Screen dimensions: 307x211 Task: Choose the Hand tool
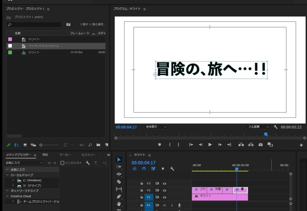tap(119, 204)
